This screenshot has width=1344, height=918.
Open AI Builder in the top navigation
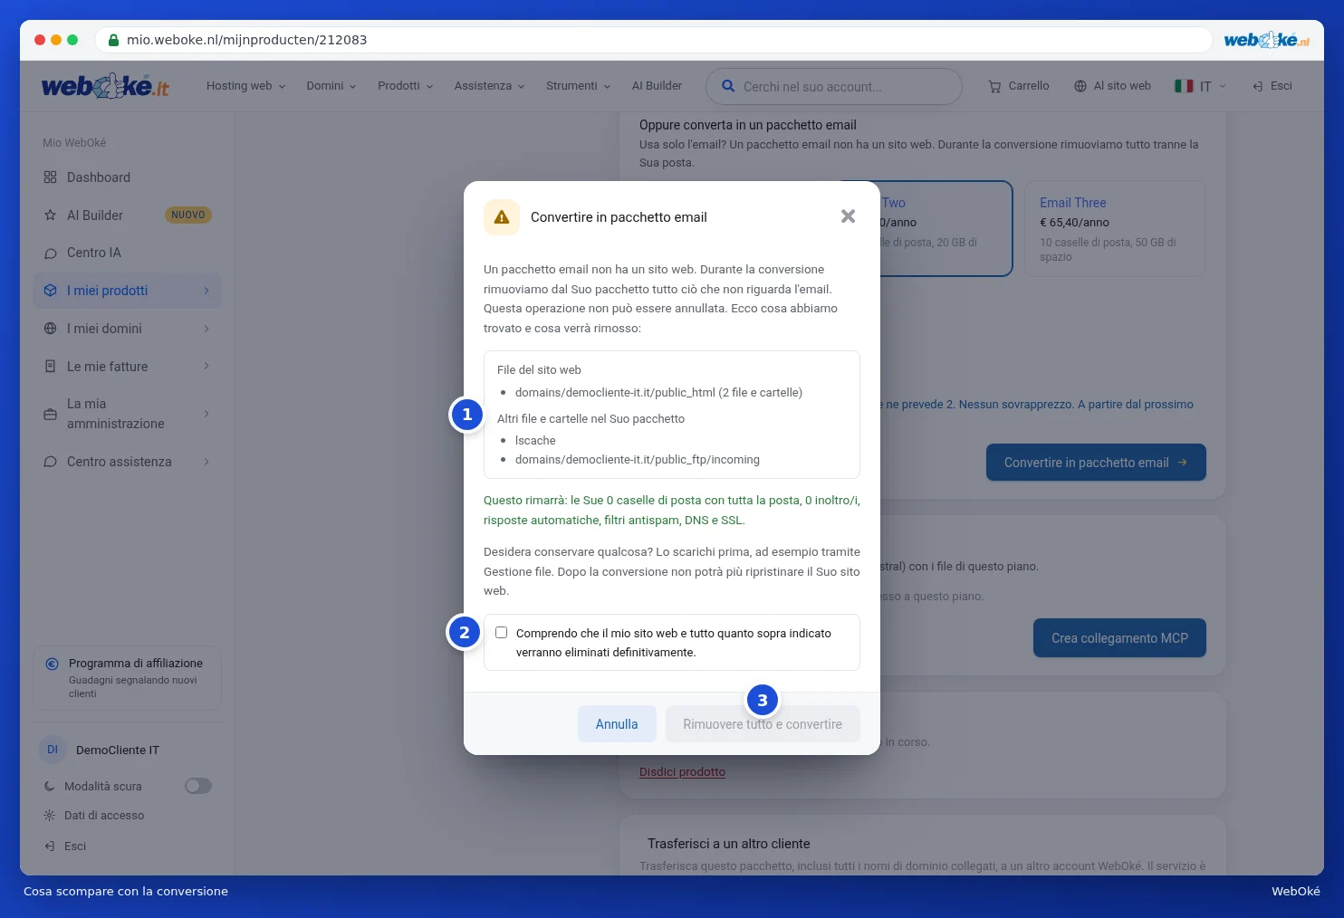click(x=657, y=86)
